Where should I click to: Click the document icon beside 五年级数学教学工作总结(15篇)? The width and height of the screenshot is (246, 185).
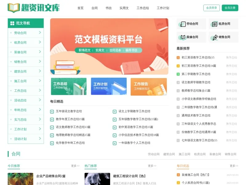115,119
